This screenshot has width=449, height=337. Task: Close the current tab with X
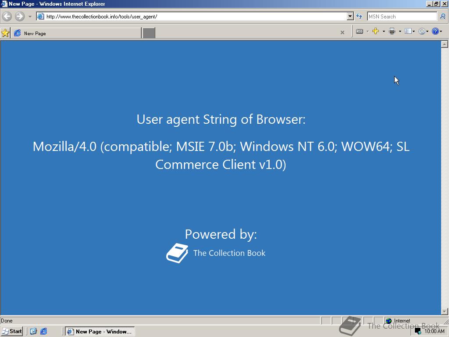[x=342, y=32]
